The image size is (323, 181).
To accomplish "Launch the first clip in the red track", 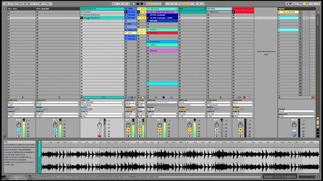I will pyautogui.click(x=234, y=12).
